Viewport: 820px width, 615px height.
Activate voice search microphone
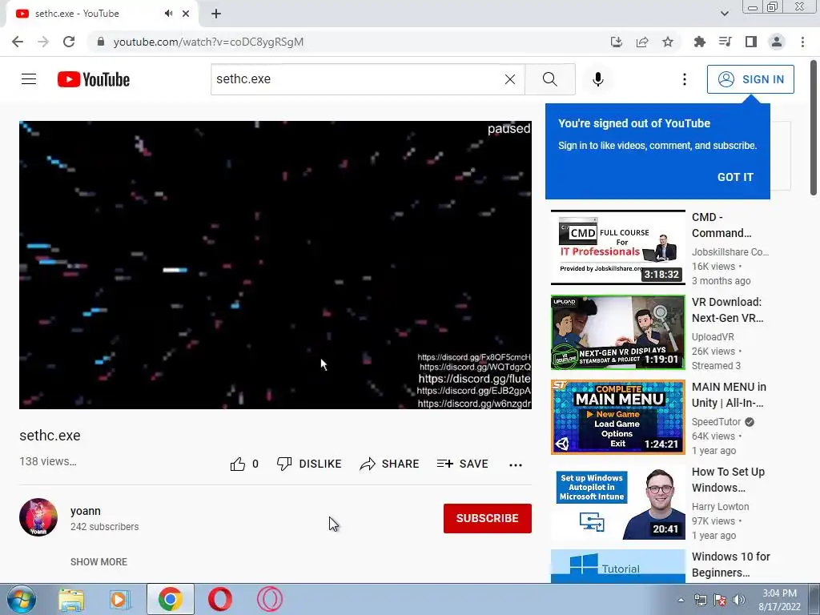597,79
